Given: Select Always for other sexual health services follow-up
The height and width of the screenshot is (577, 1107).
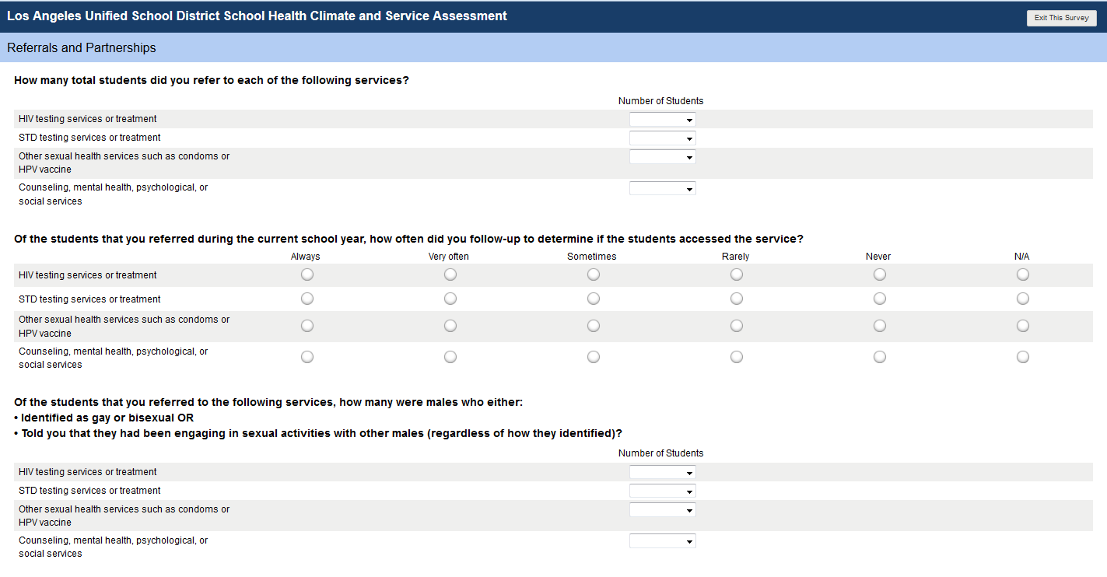Looking at the screenshot, I should [x=307, y=326].
